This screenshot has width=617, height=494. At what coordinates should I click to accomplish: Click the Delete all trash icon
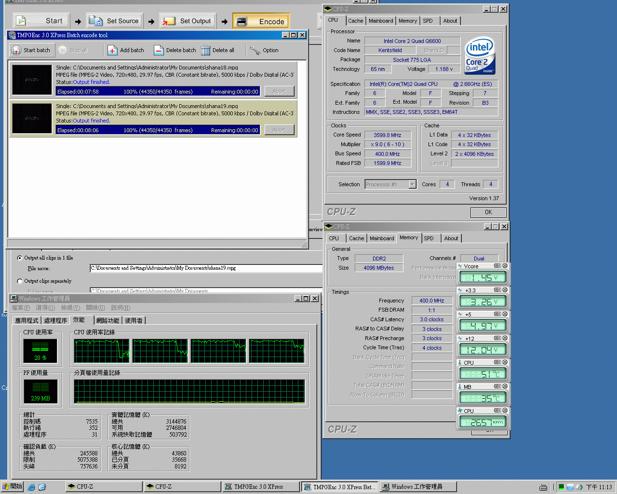pyautogui.click(x=205, y=50)
